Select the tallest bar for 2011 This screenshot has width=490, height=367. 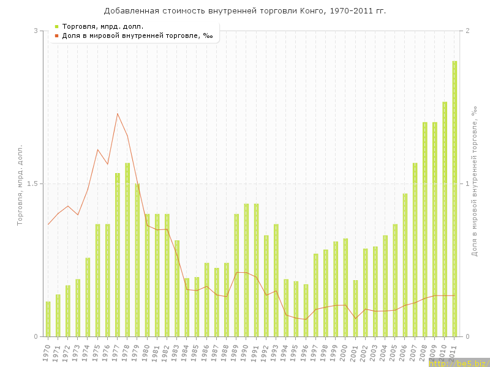(x=454, y=199)
